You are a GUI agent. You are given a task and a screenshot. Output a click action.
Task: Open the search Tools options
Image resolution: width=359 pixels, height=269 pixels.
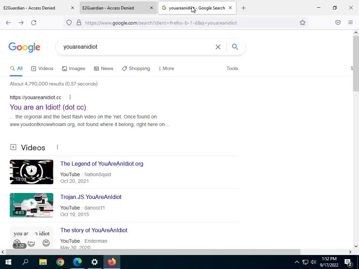click(232, 68)
